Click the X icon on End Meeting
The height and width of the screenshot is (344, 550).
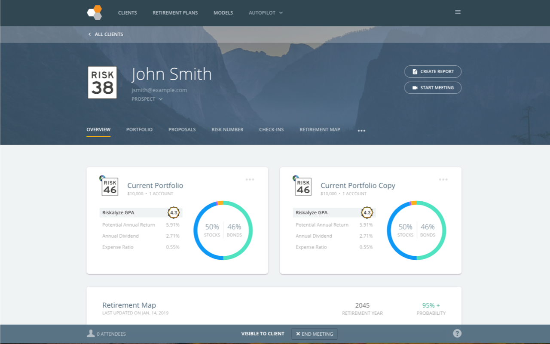click(x=299, y=334)
